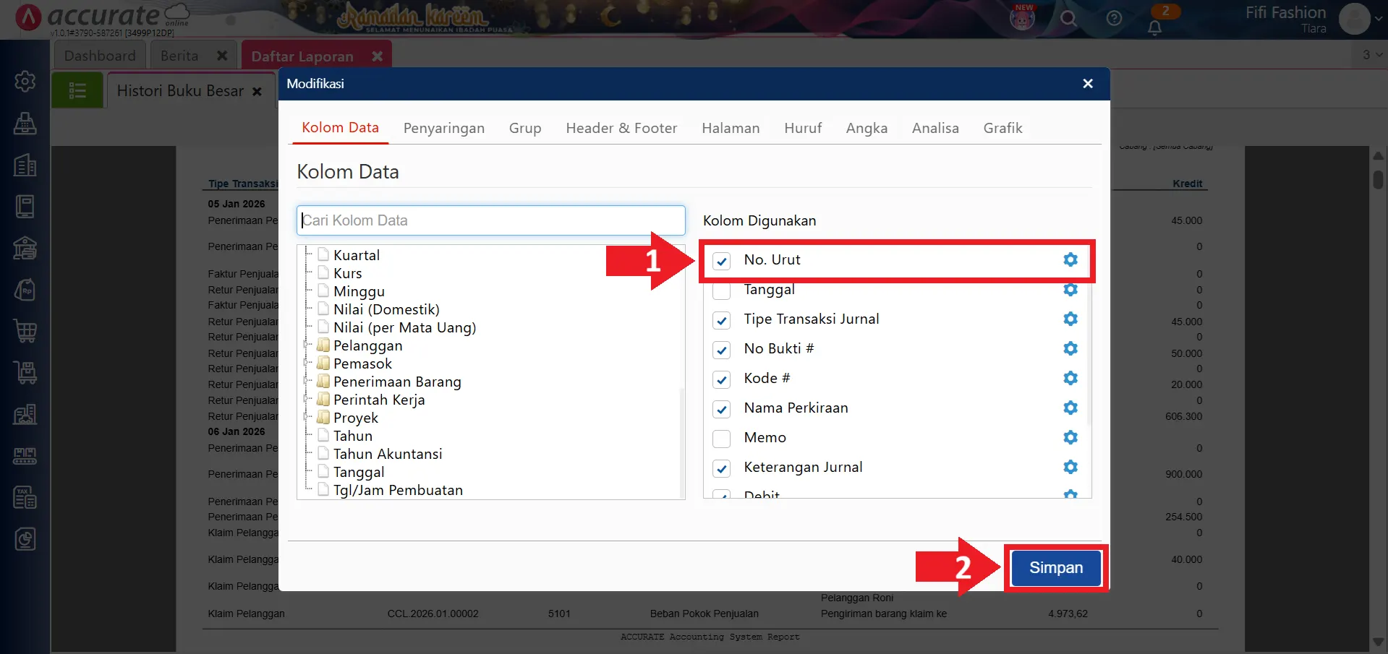Expand the Pelanggan folder in tree

tap(307, 345)
